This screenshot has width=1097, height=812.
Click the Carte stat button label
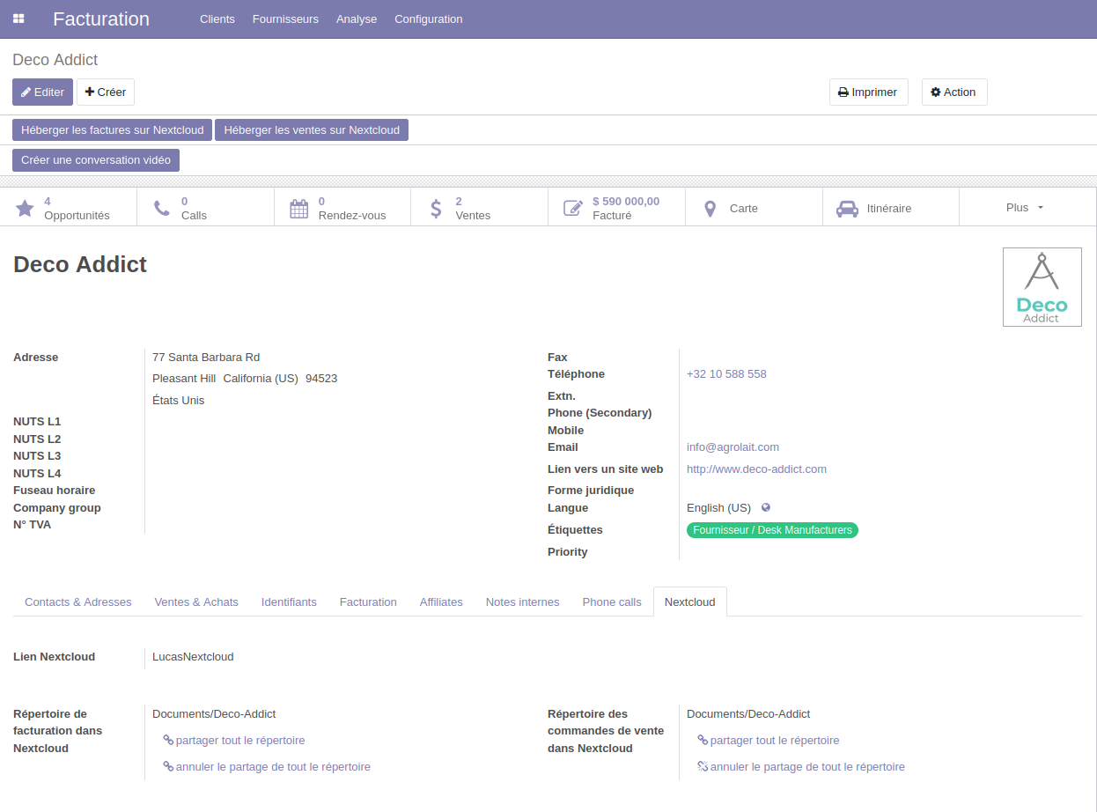(x=744, y=209)
